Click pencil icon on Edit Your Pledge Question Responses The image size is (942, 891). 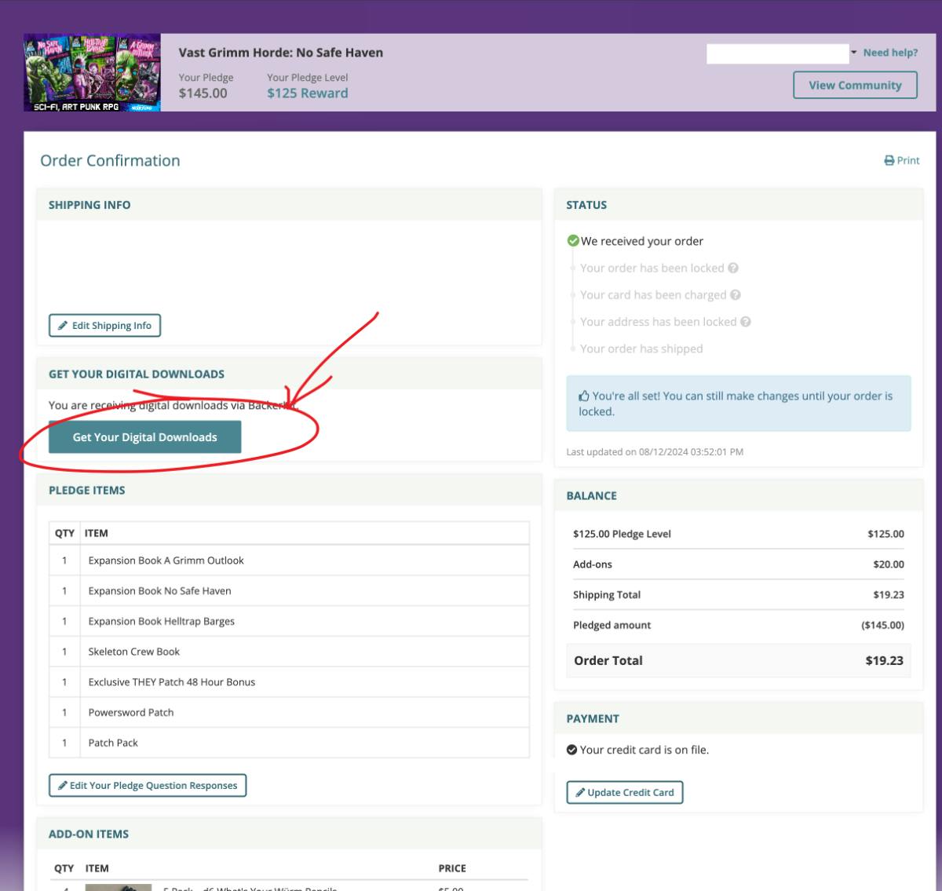[63, 786]
